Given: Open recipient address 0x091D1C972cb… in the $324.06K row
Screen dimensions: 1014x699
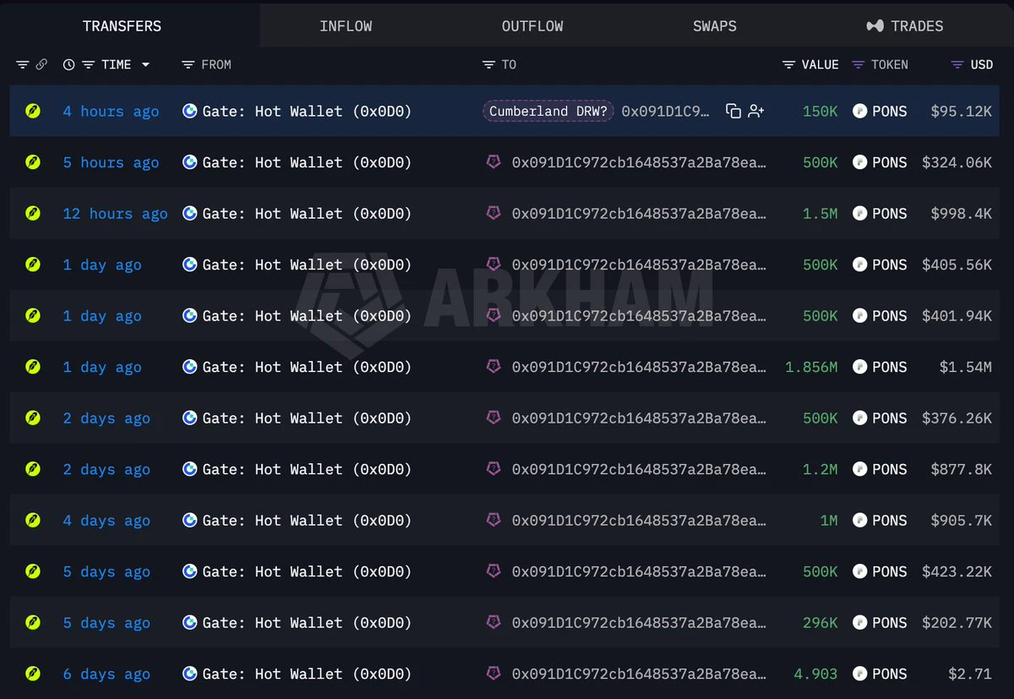Looking at the screenshot, I should 639,162.
